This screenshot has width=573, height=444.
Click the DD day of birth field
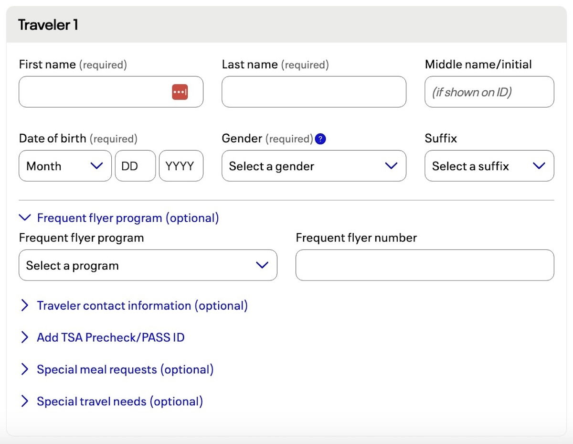135,166
